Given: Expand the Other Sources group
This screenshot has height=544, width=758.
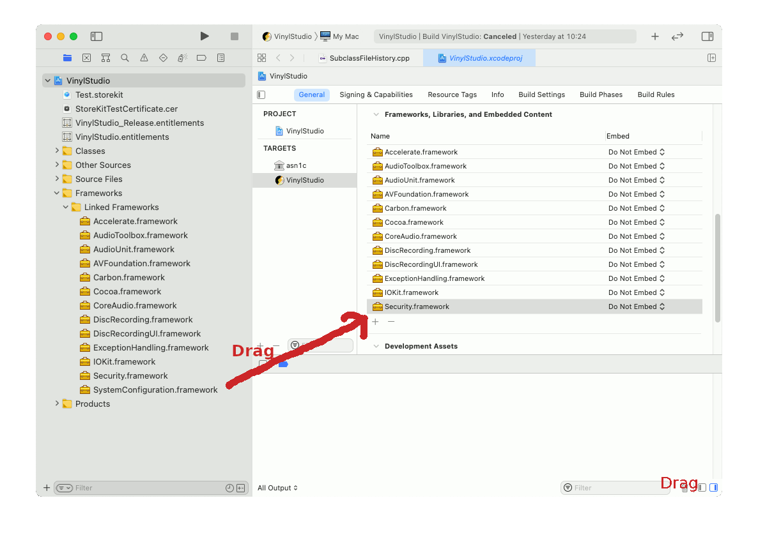Looking at the screenshot, I should (57, 165).
